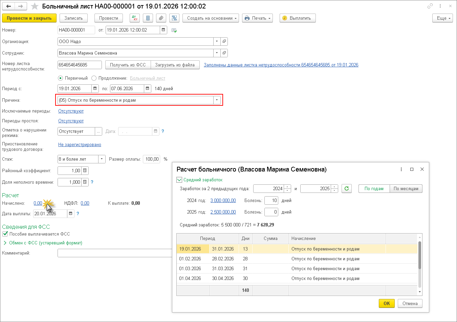Click the Комментарий input field
This screenshot has width=457, height=322.
pyautogui.click(x=115, y=253)
